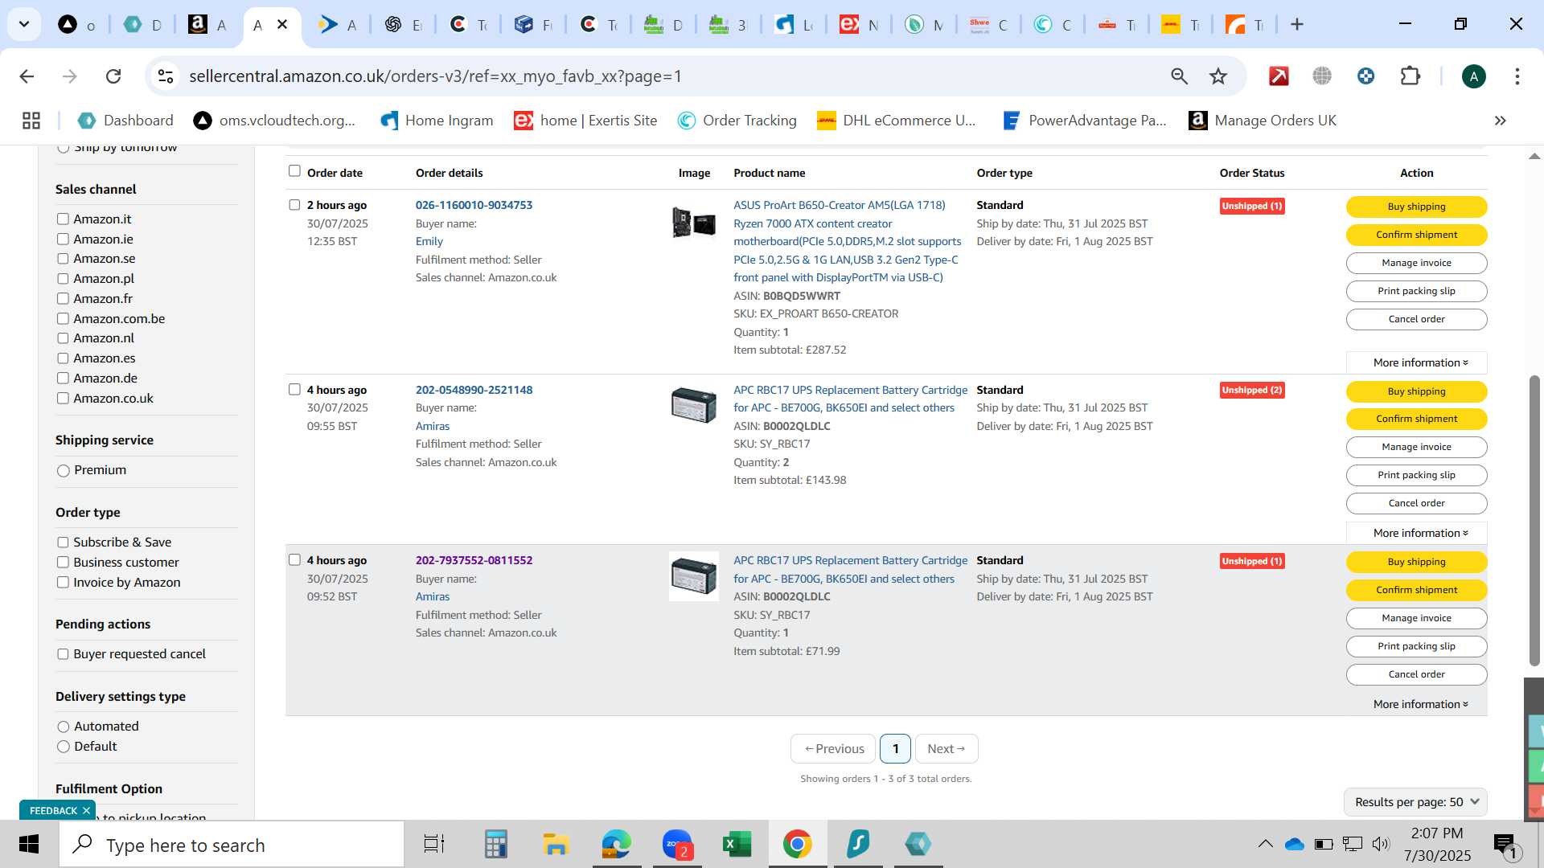The height and width of the screenshot is (868, 1544).
Task: Select Default delivery settings type
Action: tap(64, 747)
